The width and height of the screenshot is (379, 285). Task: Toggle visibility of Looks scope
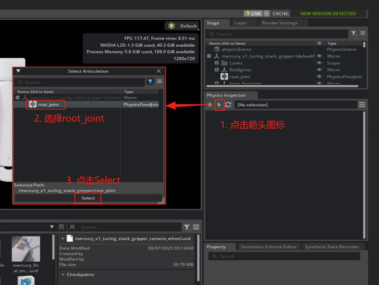click(x=319, y=63)
